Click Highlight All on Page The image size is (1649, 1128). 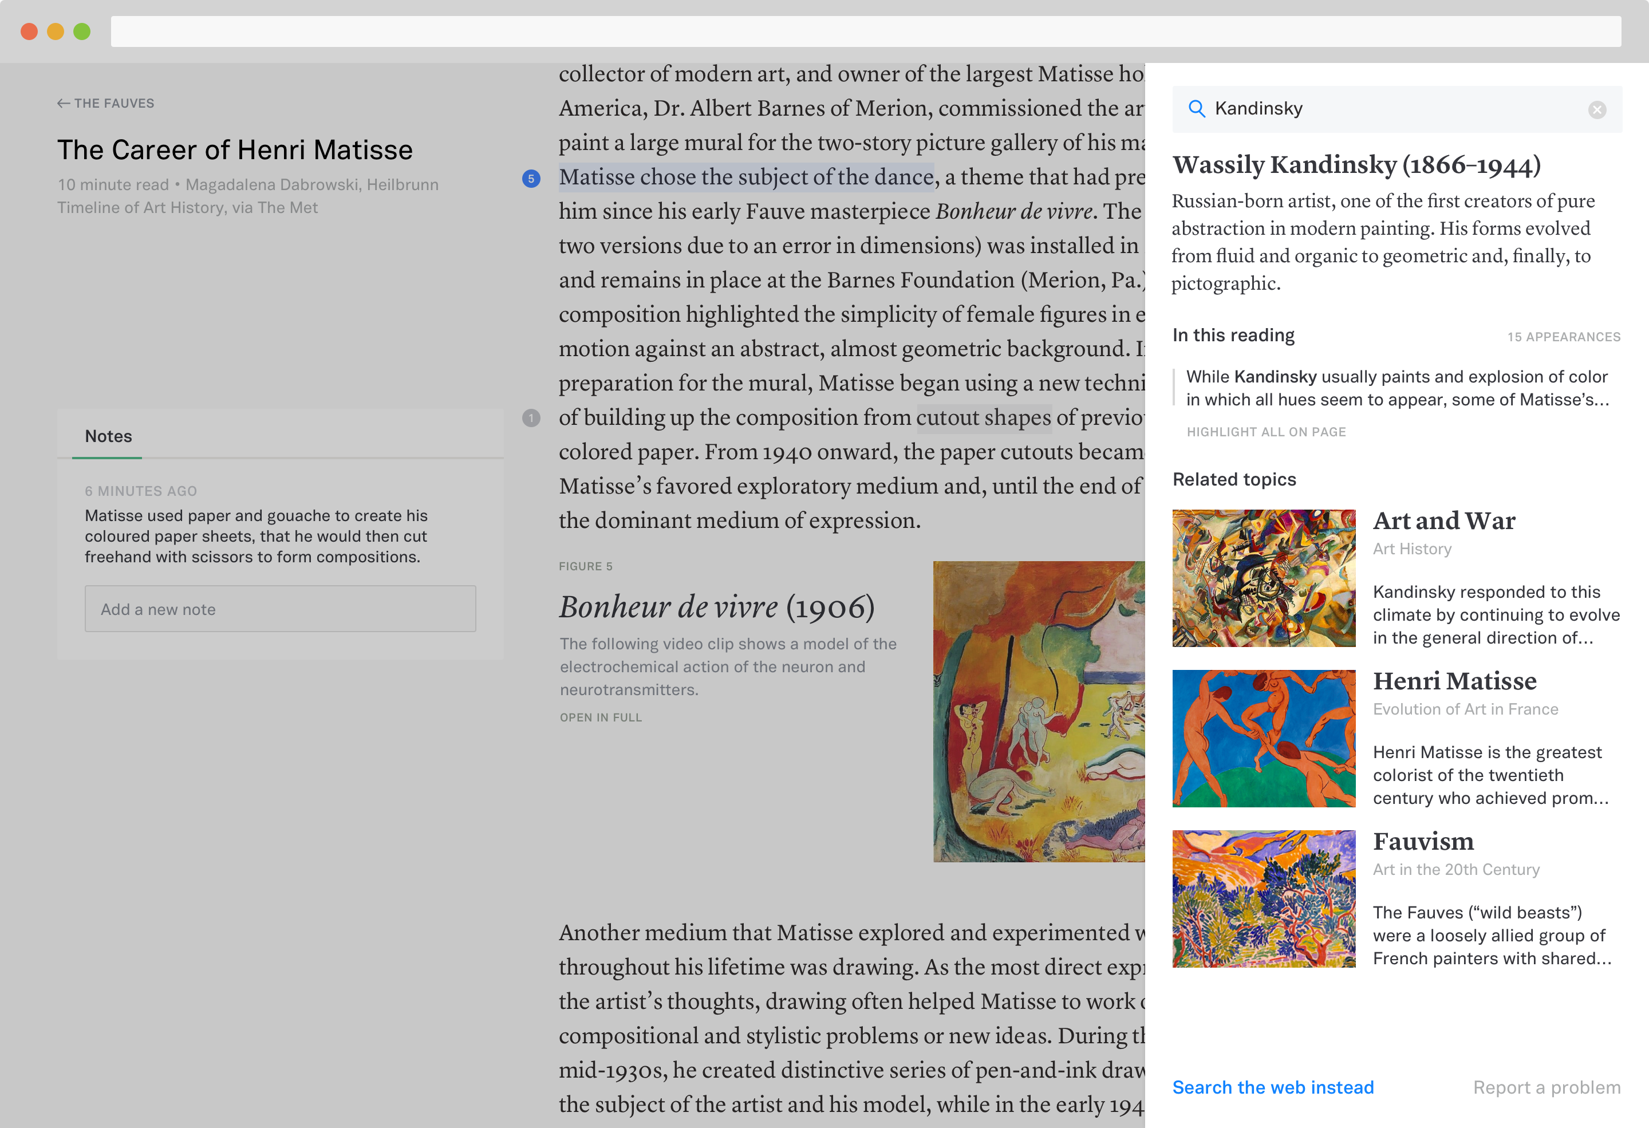pos(1266,431)
